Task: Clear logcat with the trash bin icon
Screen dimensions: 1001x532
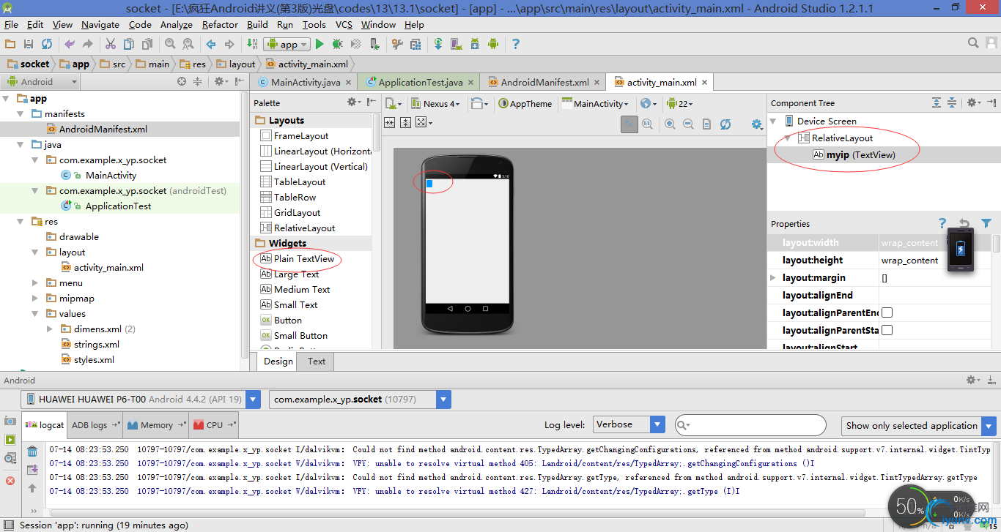Action: [x=32, y=451]
